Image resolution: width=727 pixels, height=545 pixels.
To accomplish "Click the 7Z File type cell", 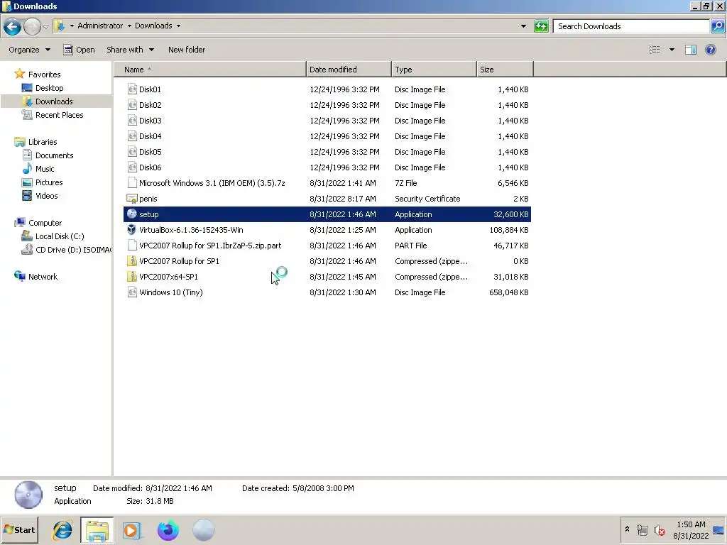I will tap(405, 183).
